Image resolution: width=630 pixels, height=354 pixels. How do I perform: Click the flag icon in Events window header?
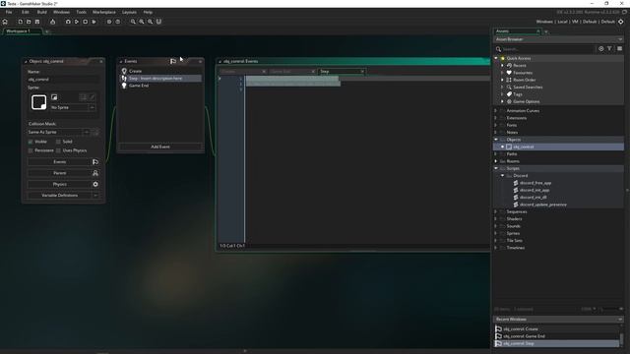(173, 61)
